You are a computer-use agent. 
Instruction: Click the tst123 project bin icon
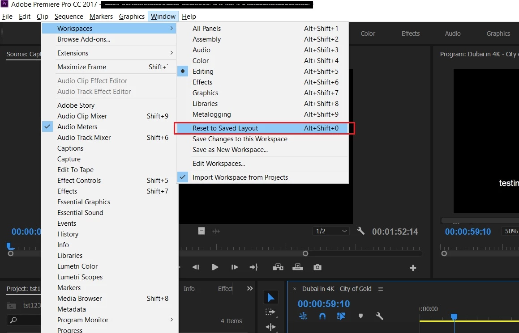[x=11, y=306]
